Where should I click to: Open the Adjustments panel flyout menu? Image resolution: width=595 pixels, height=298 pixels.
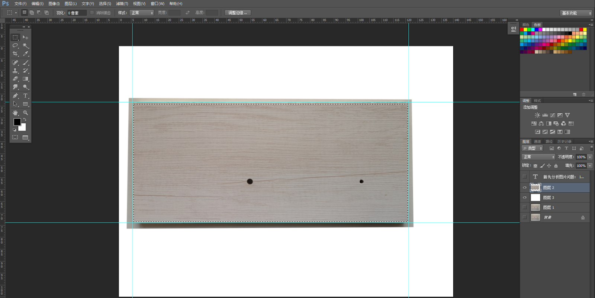click(x=591, y=100)
